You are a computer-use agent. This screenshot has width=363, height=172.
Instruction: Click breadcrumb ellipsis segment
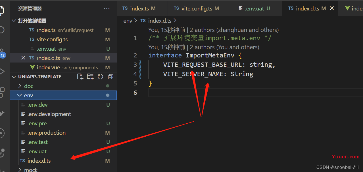(x=180, y=21)
